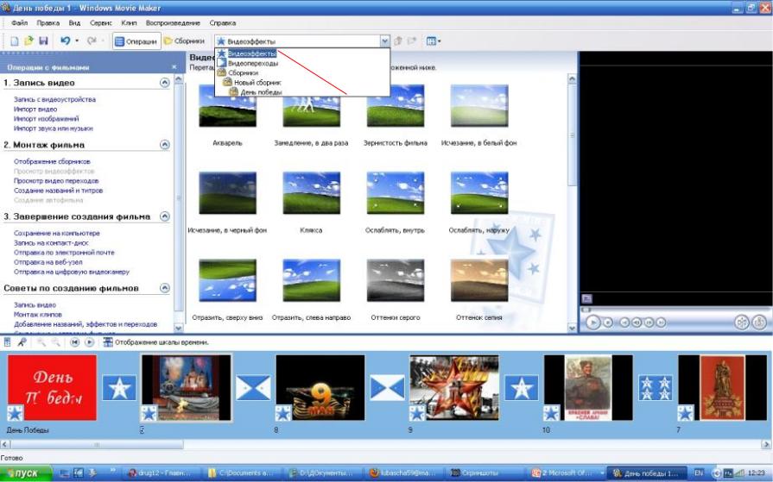
Task: Click Импорт звука или музыки link
Action: tap(54, 128)
